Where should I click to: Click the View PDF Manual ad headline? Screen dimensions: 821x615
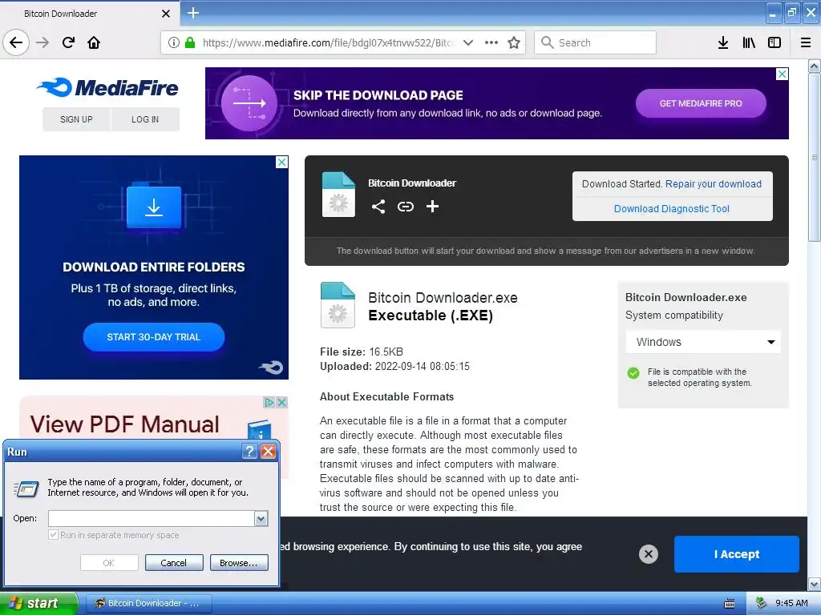(124, 424)
